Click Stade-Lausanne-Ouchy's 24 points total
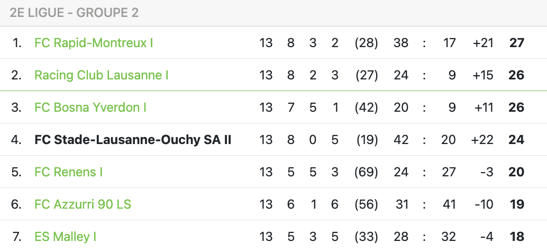Viewport: 547px width, 251px height. pos(517,140)
